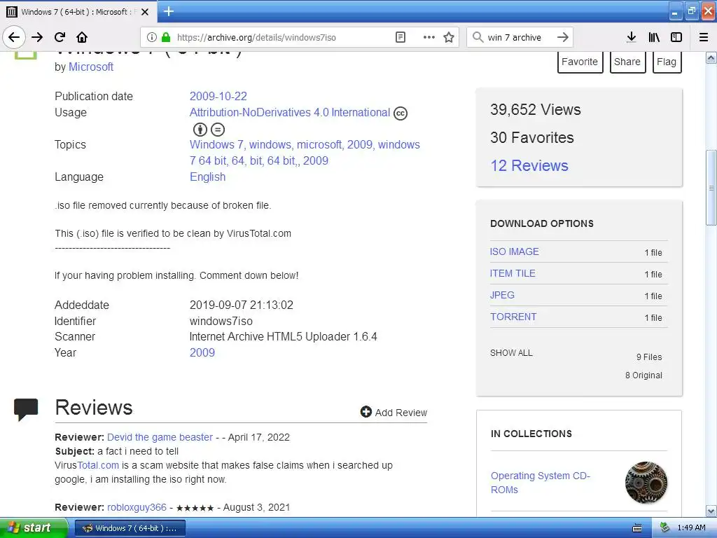Open page actions three-dots menu
Image resolution: width=717 pixels, height=538 pixels.
tap(429, 37)
